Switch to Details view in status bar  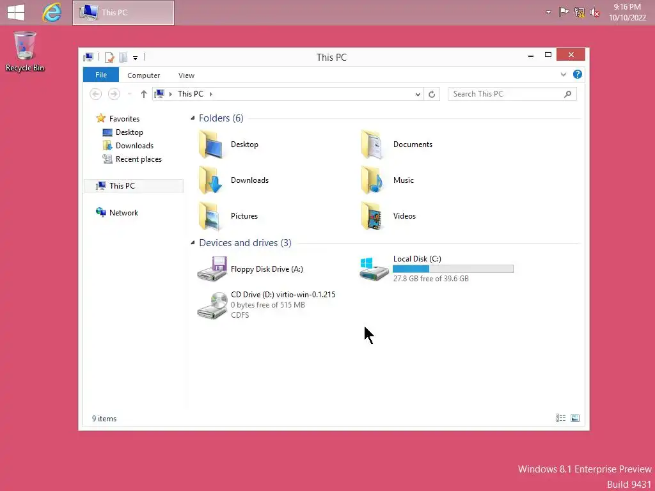(x=560, y=418)
